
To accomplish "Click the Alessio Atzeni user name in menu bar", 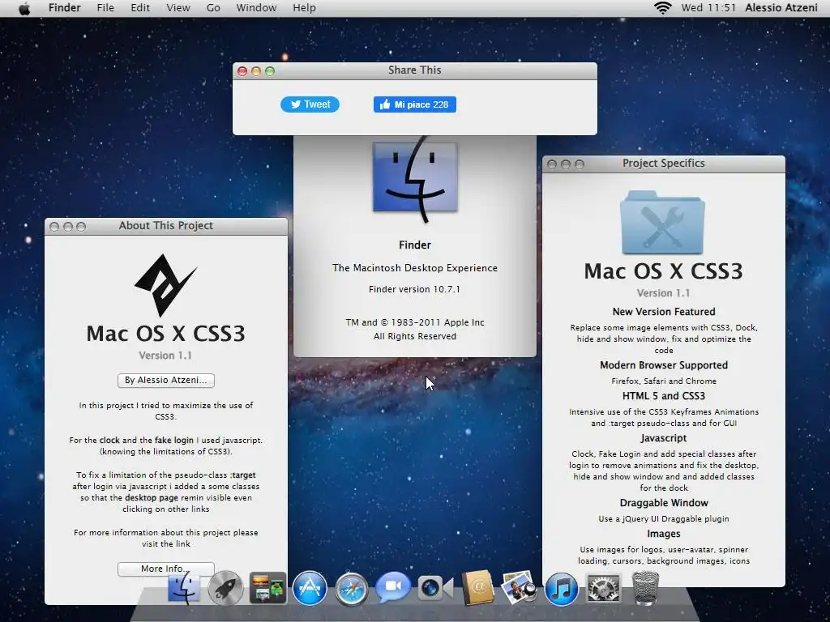I will [781, 8].
